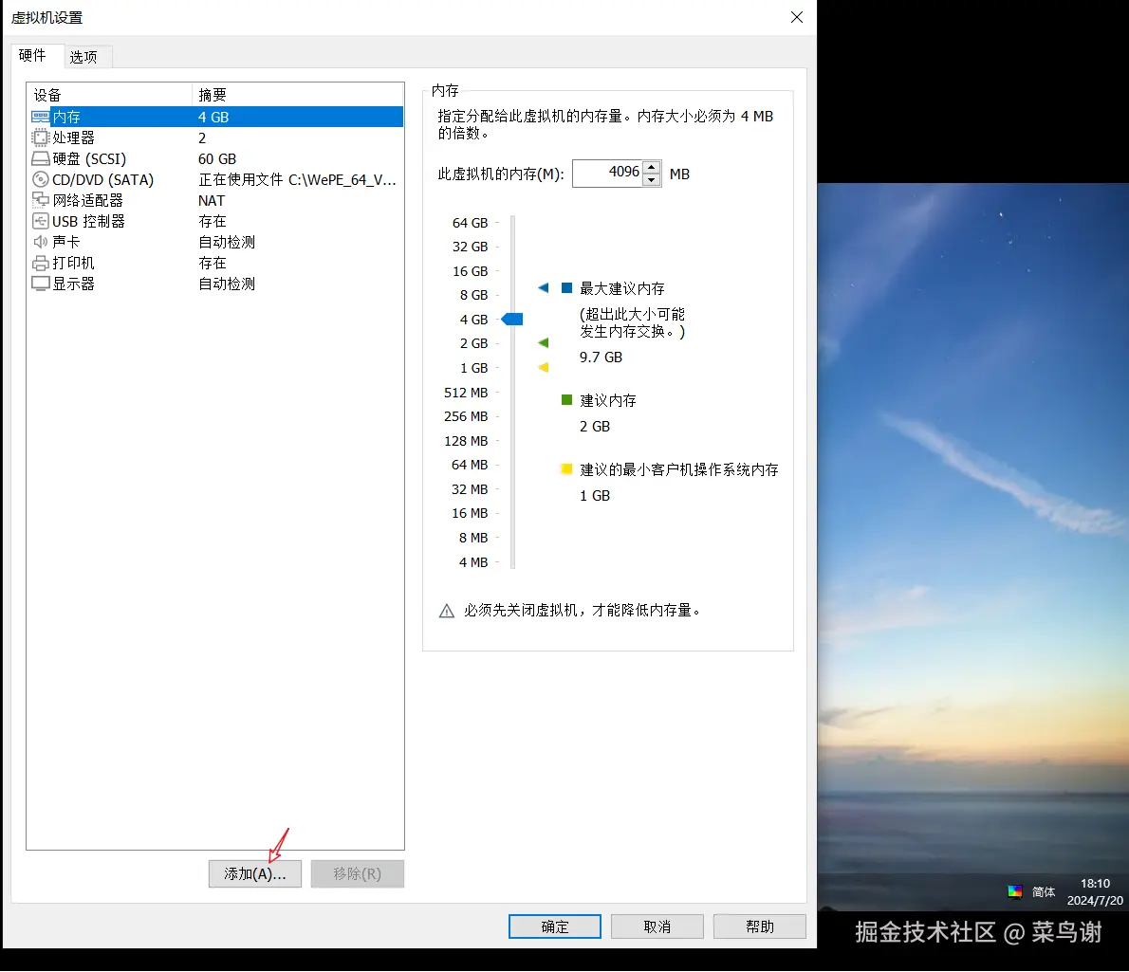Screen dimensions: 1129x972
Task: Click the 2 GB slider scale label
Action: coord(473,343)
